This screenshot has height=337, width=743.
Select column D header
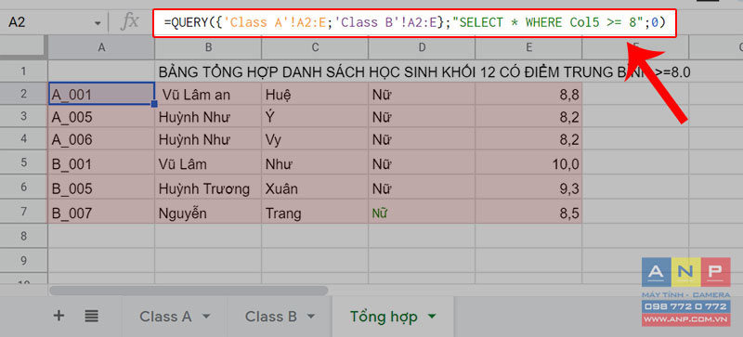(422, 47)
